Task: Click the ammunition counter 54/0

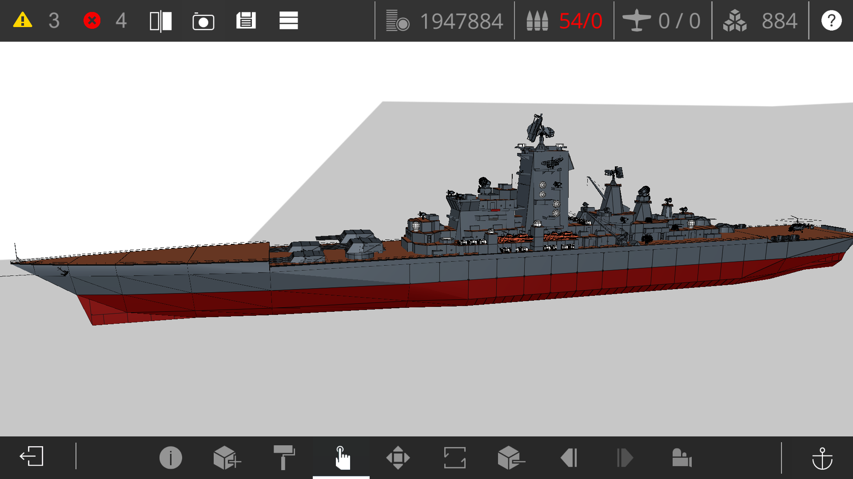Action: coord(580,21)
